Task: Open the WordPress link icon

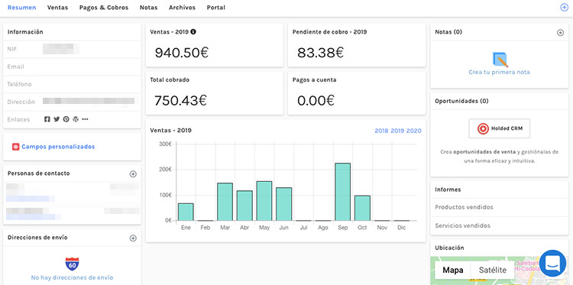Action: coord(76,119)
